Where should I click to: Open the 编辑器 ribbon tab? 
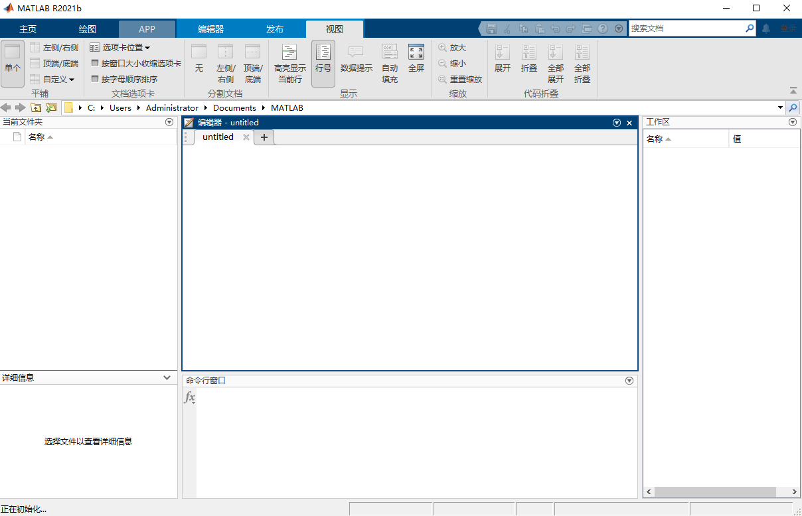211,29
